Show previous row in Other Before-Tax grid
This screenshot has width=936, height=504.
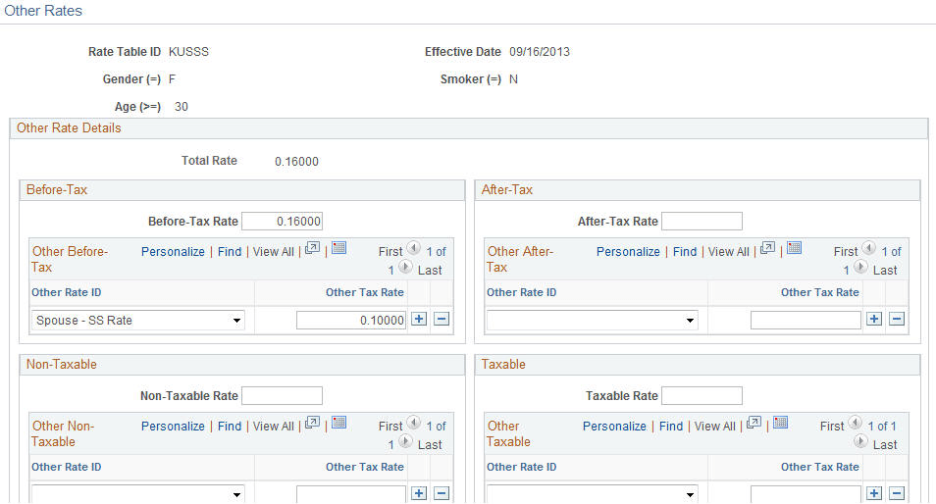point(414,248)
